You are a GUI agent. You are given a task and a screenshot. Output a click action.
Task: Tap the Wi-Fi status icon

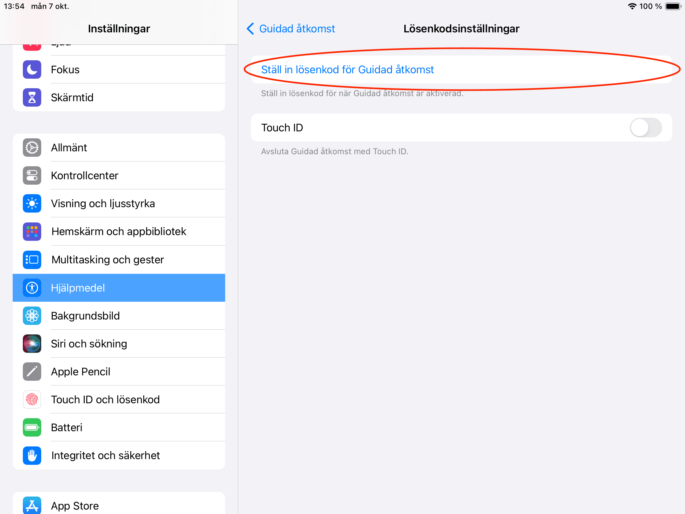(632, 6)
